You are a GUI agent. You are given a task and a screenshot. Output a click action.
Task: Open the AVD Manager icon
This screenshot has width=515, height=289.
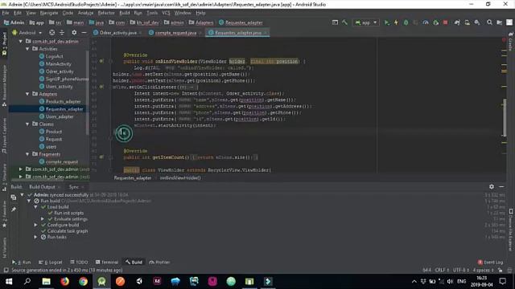click(x=467, y=22)
